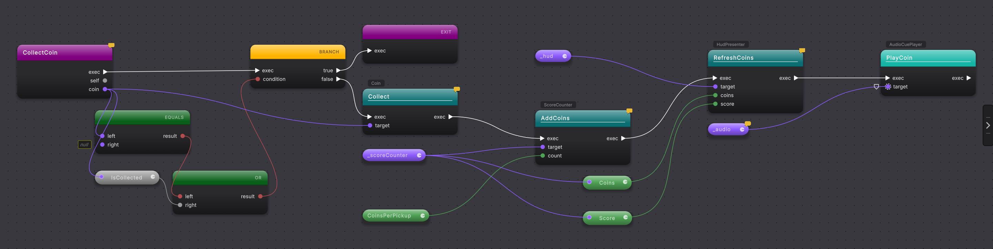This screenshot has height=249, width=993.
Task: Click the self port on CollectCoin
Action: tap(105, 81)
